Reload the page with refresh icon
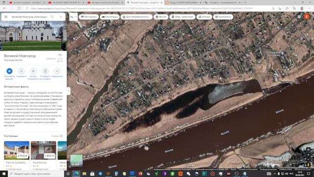 click(19, 8)
